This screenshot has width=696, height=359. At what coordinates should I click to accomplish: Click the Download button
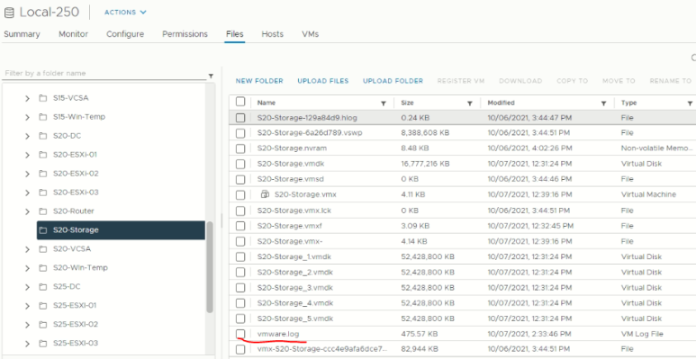[x=520, y=81]
